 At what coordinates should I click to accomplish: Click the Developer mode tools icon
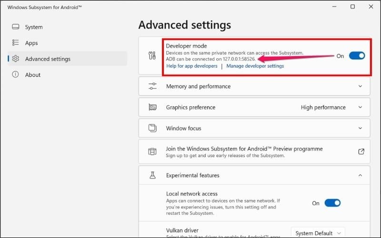(x=152, y=56)
